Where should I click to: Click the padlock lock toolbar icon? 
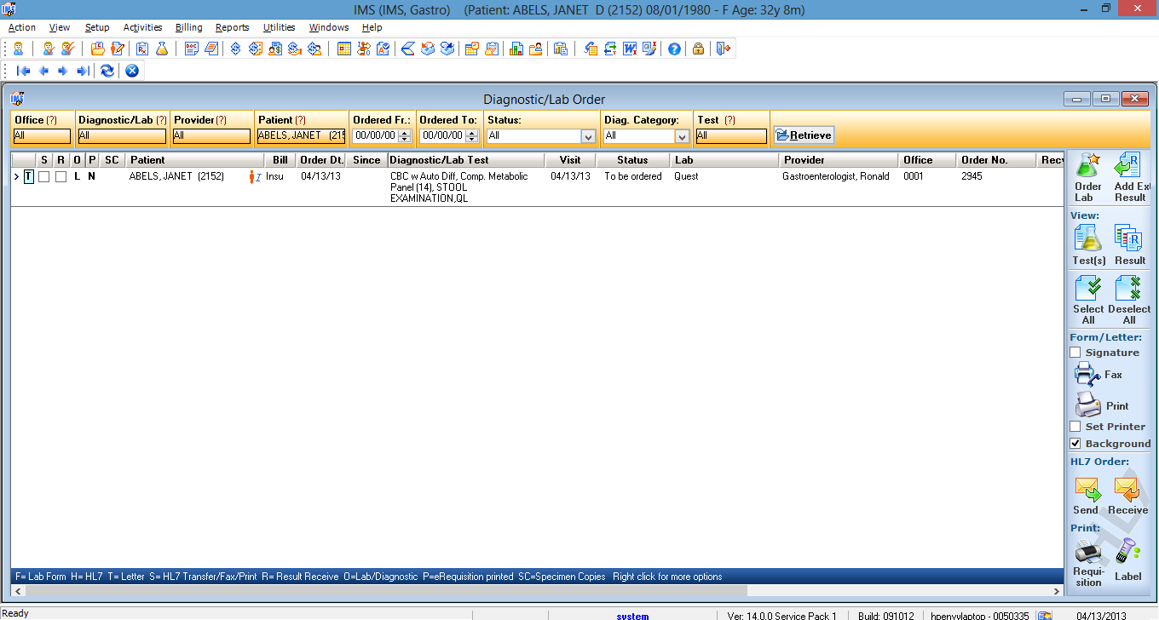point(699,49)
